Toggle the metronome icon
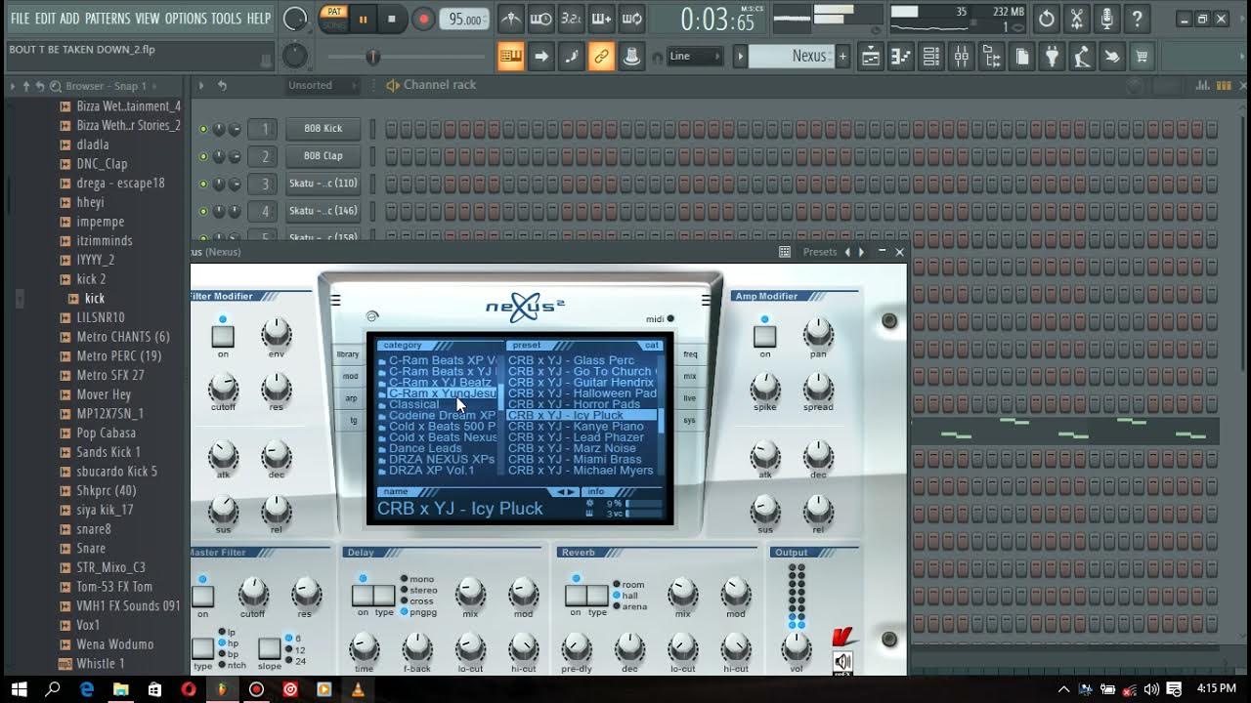Viewport: 1251px width, 703px height. [x=510, y=19]
